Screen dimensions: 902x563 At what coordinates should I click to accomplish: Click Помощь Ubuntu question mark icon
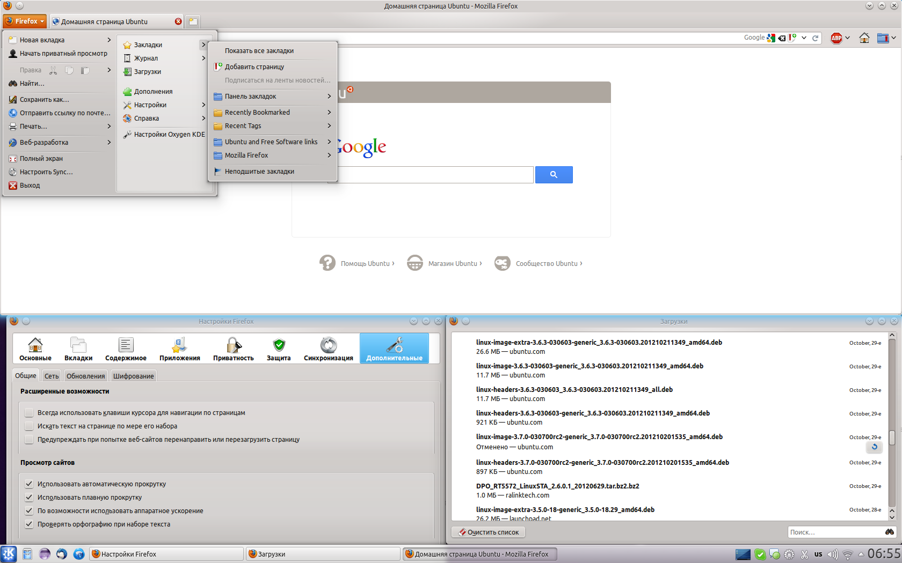click(328, 263)
